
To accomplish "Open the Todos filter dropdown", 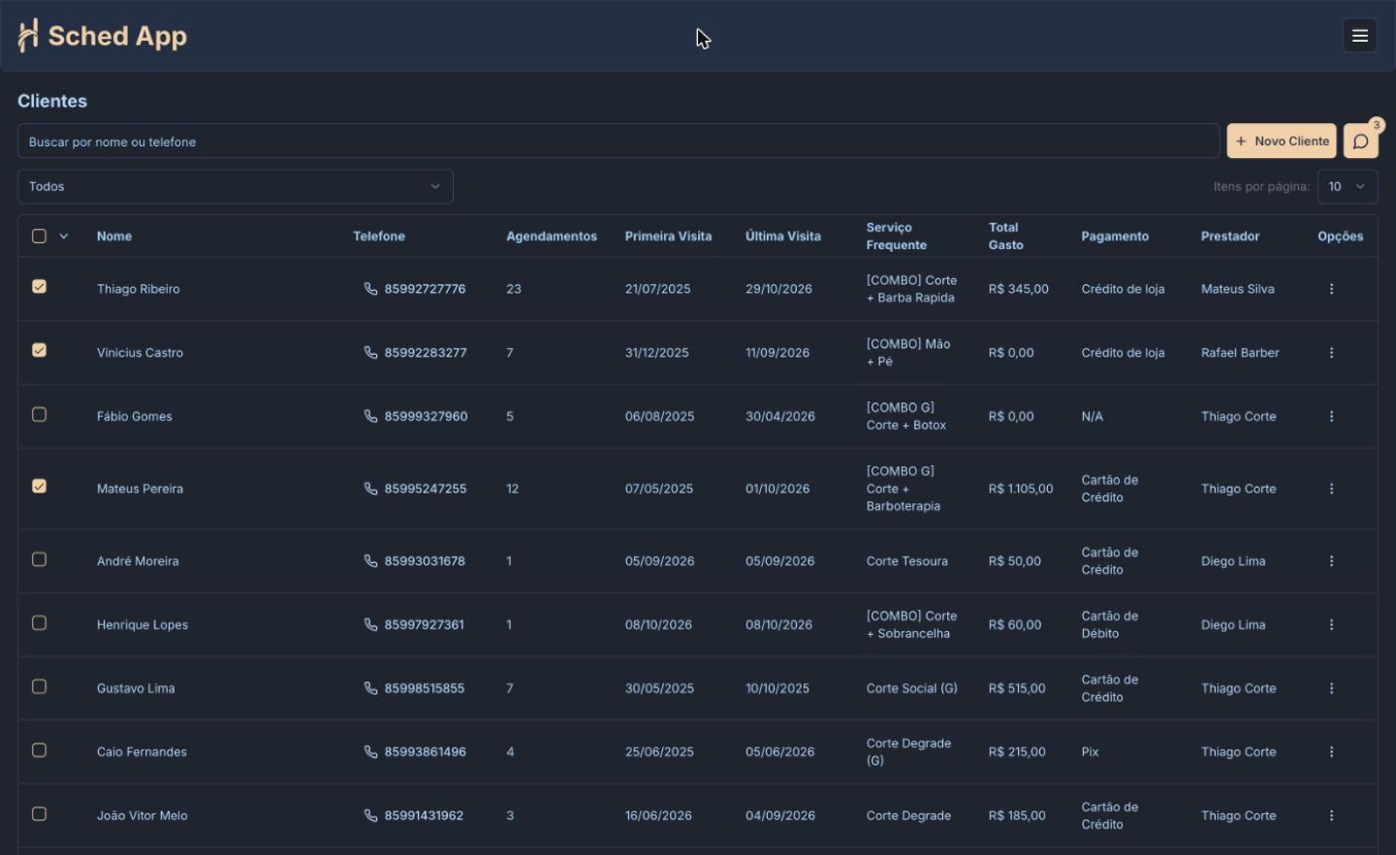I will pos(236,187).
